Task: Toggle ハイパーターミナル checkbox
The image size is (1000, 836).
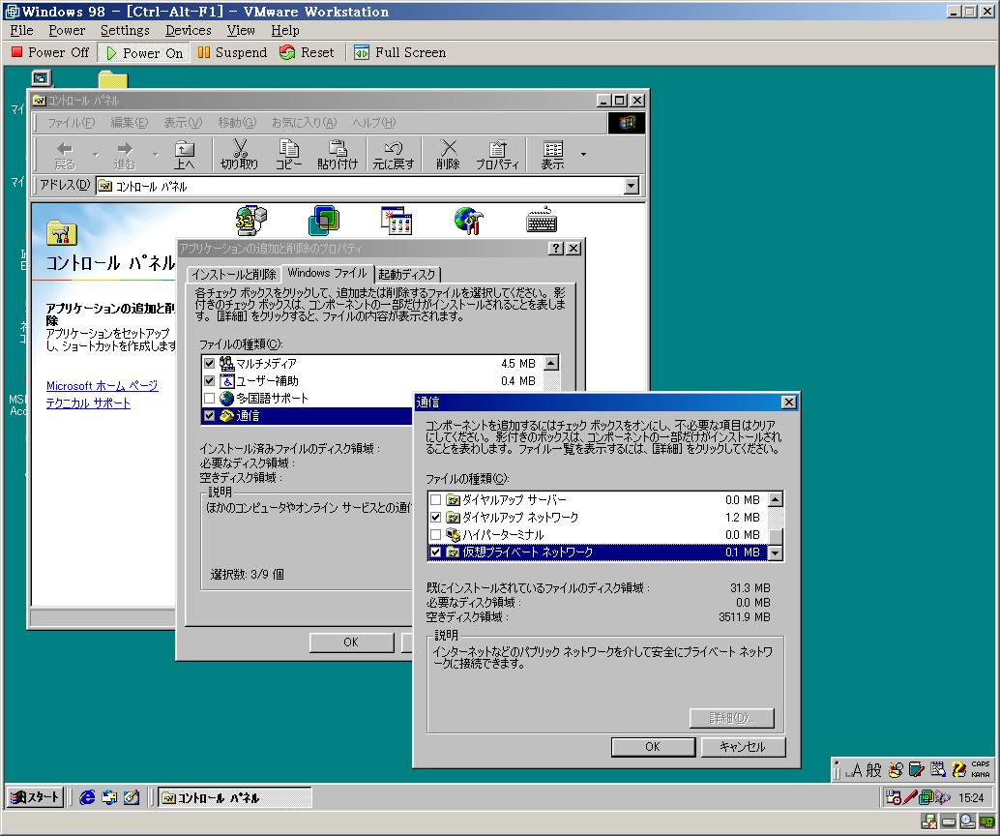Action: [x=435, y=535]
